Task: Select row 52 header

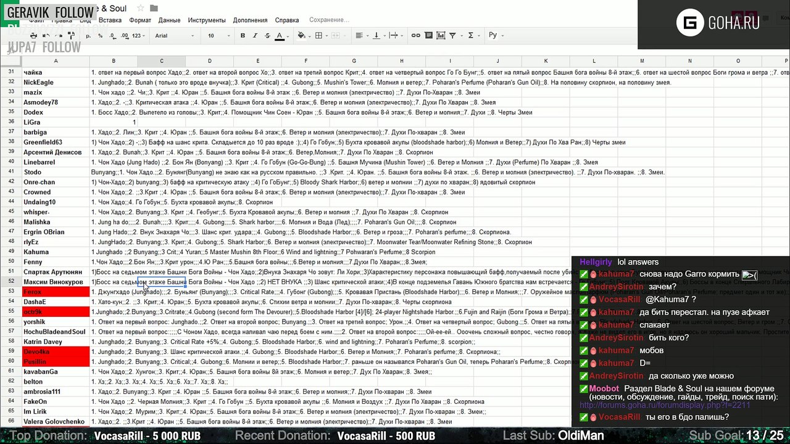Action: pos(10,282)
